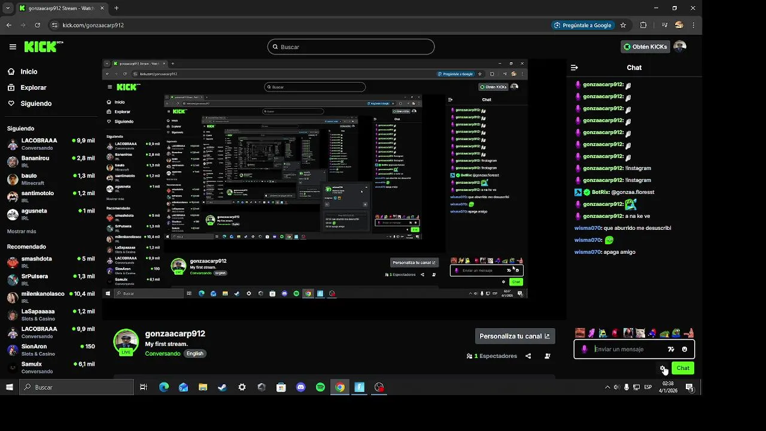
Task: Click the browser address bar URL
Action: (x=93, y=25)
